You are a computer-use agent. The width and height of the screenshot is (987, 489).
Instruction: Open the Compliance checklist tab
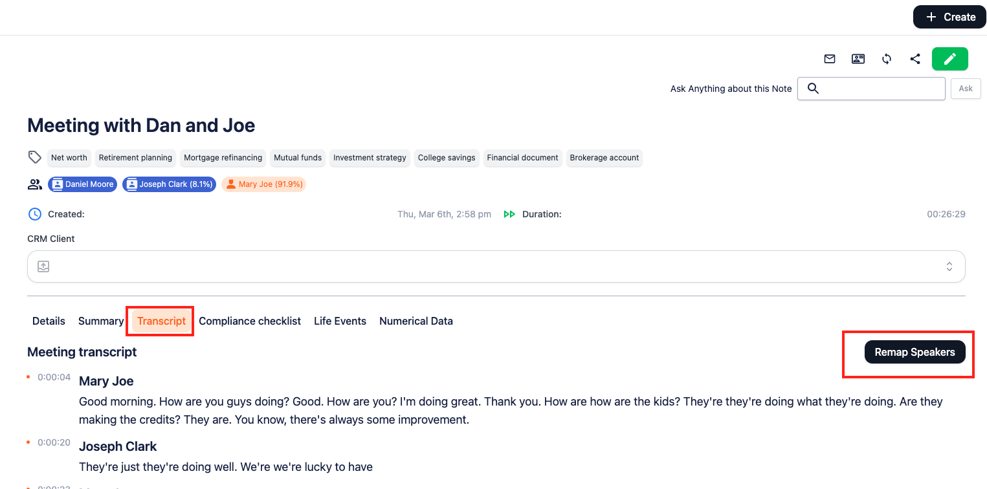pos(250,321)
